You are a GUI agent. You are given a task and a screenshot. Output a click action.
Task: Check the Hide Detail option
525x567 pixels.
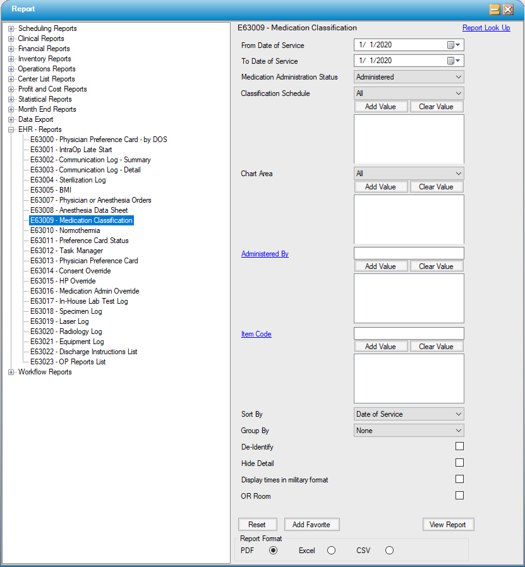point(459,463)
